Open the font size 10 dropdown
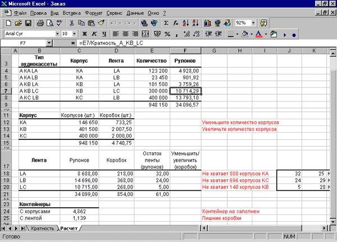 pos(74,34)
